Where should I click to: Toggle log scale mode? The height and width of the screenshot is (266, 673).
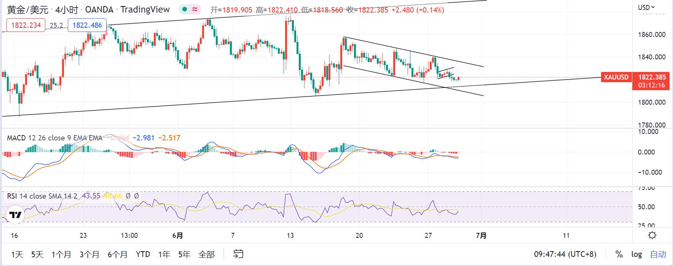click(x=636, y=254)
